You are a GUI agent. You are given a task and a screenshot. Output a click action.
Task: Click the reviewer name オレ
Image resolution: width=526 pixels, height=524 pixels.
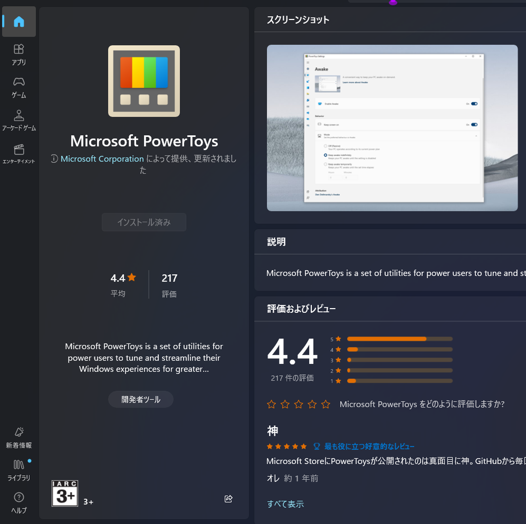tap(273, 478)
